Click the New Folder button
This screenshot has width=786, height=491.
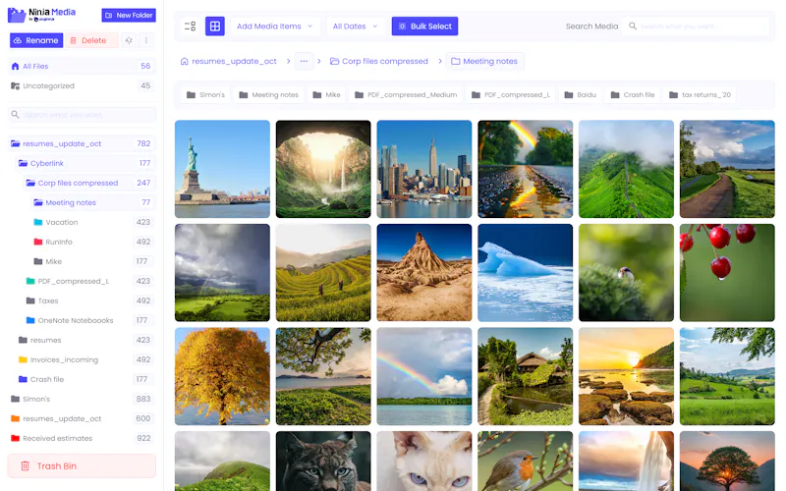click(x=129, y=15)
